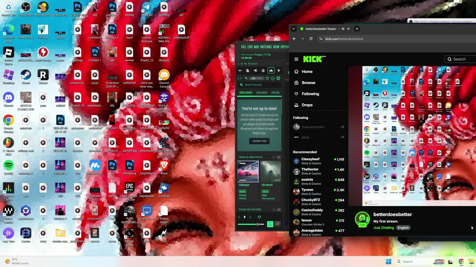Viewport: 476px width, 267px height.
Task: Open FL Studio FILE menu
Action: tap(244, 47)
